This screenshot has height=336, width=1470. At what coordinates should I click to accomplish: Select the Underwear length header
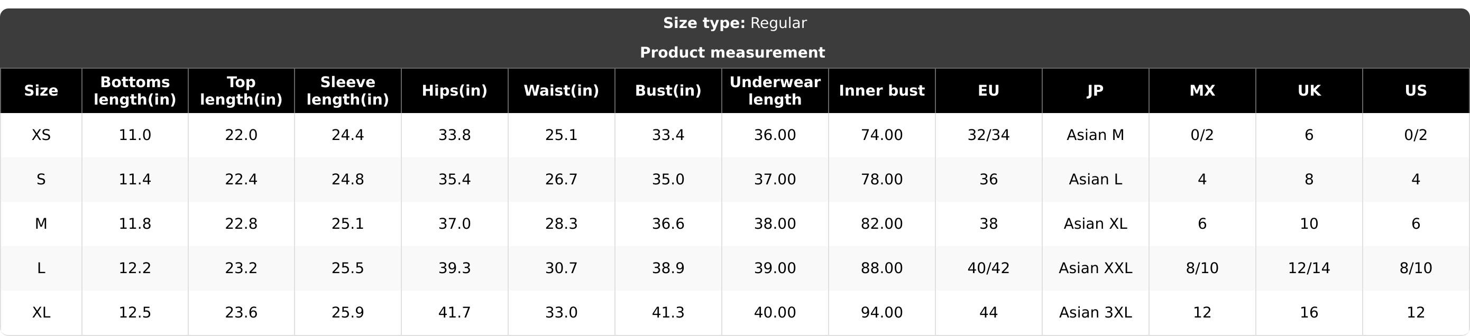[x=775, y=91]
